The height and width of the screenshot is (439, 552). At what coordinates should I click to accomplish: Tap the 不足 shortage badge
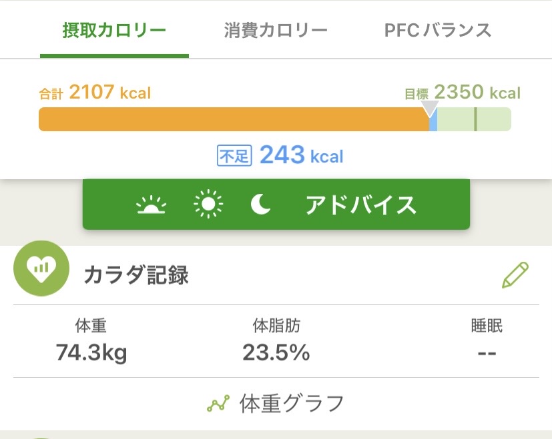[x=233, y=156]
